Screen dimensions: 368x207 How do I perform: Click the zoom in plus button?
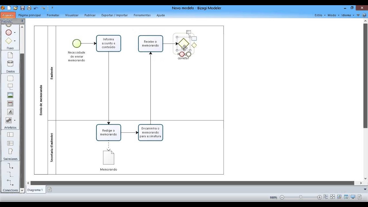pos(319,197)
